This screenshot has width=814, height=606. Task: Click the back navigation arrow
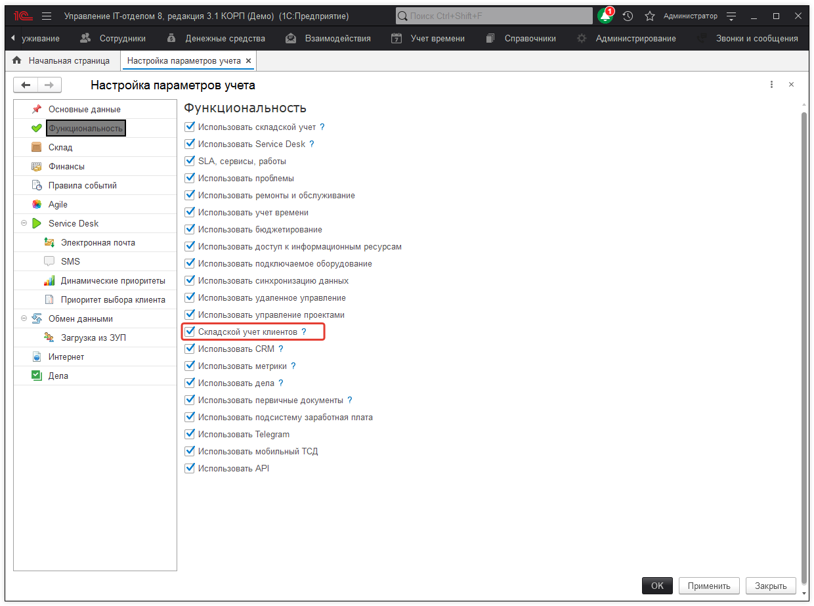pyautogui.click(x=26, y=85)
